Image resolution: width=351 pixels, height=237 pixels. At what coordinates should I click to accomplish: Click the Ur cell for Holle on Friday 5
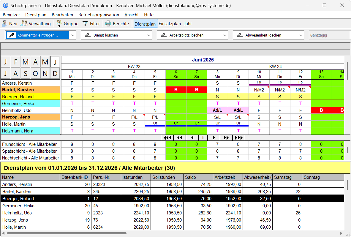[x=155, y=124]
